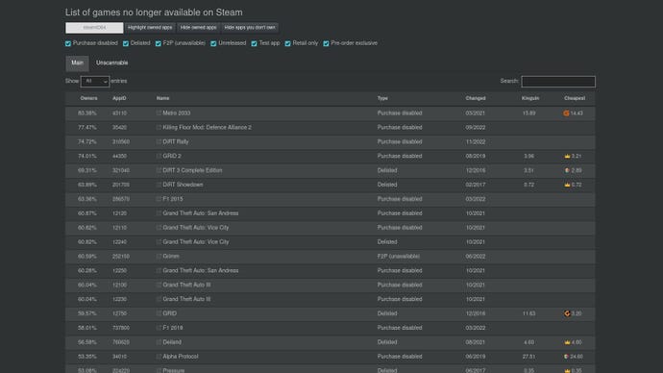Click the F2P (unavailable) type cell
Image resolution: width=663 pixels, height=373 pixels.
click(399, 257)
